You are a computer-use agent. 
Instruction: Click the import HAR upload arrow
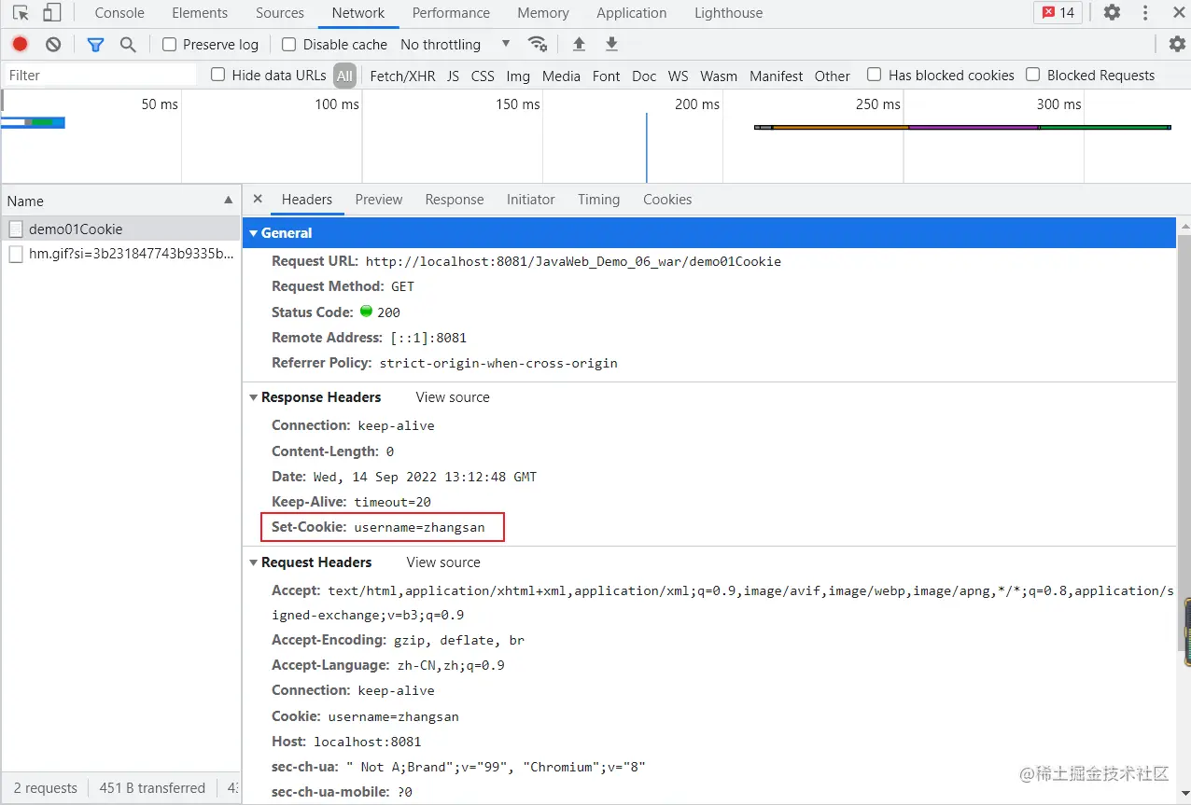coord(579,44)
